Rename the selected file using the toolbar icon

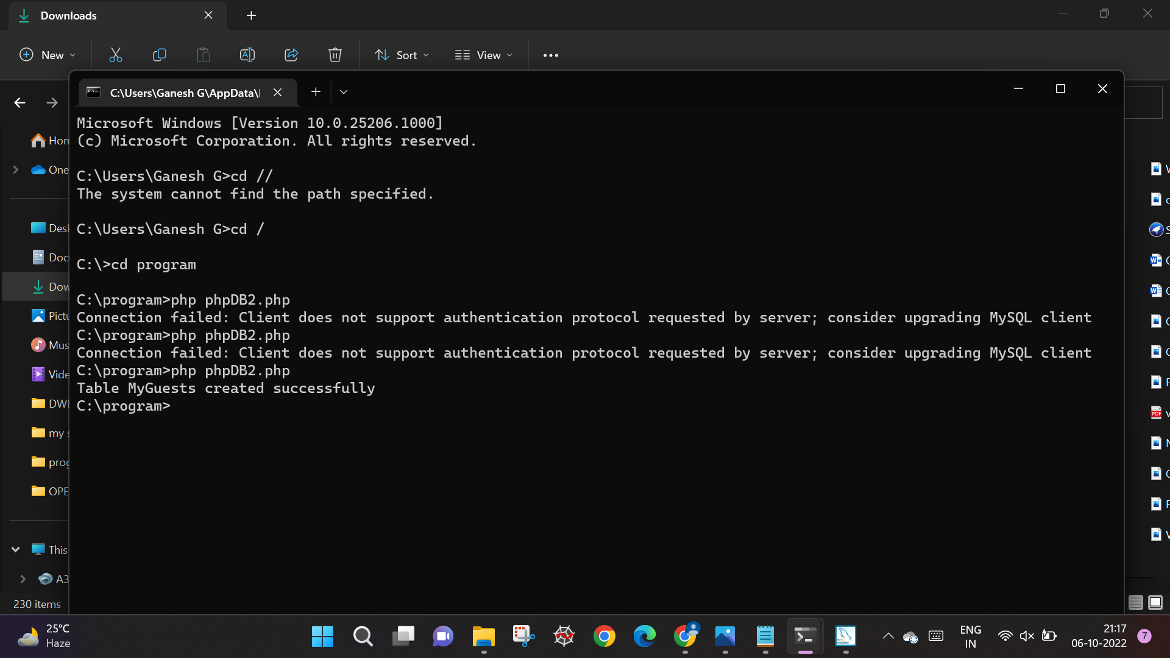(x=247, y=55)
